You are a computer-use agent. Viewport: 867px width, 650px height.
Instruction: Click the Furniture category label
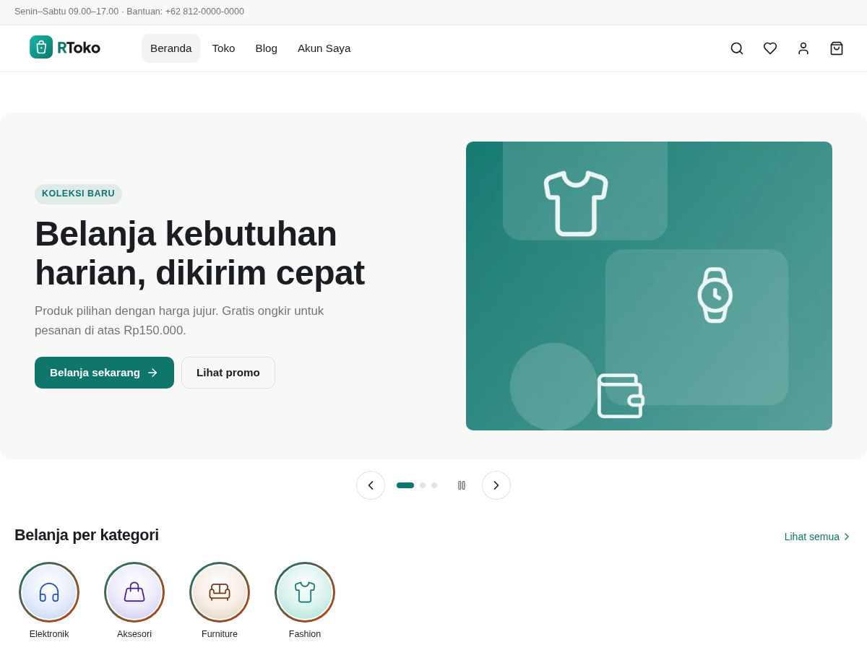220,634
